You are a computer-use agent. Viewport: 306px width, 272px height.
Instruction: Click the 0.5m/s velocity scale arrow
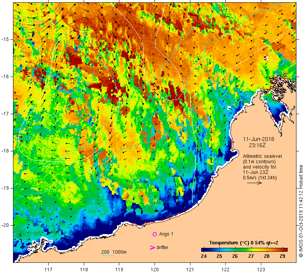pyautogui.click(x=254, y=183)
